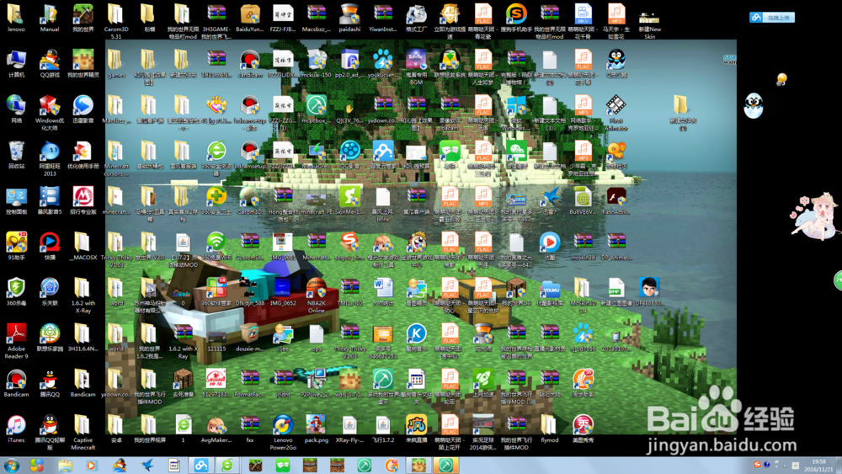Launch 网络 network icon
This screenshot has height=474, width=842.
[16, 106]
